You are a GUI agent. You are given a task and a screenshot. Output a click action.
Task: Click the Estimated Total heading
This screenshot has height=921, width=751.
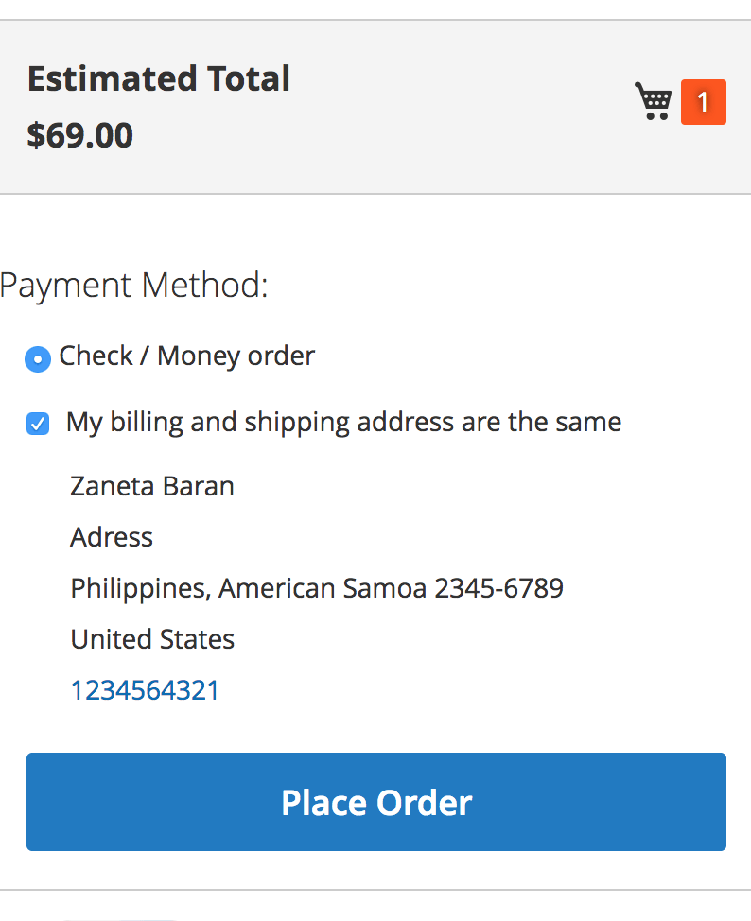coord(158,78)
